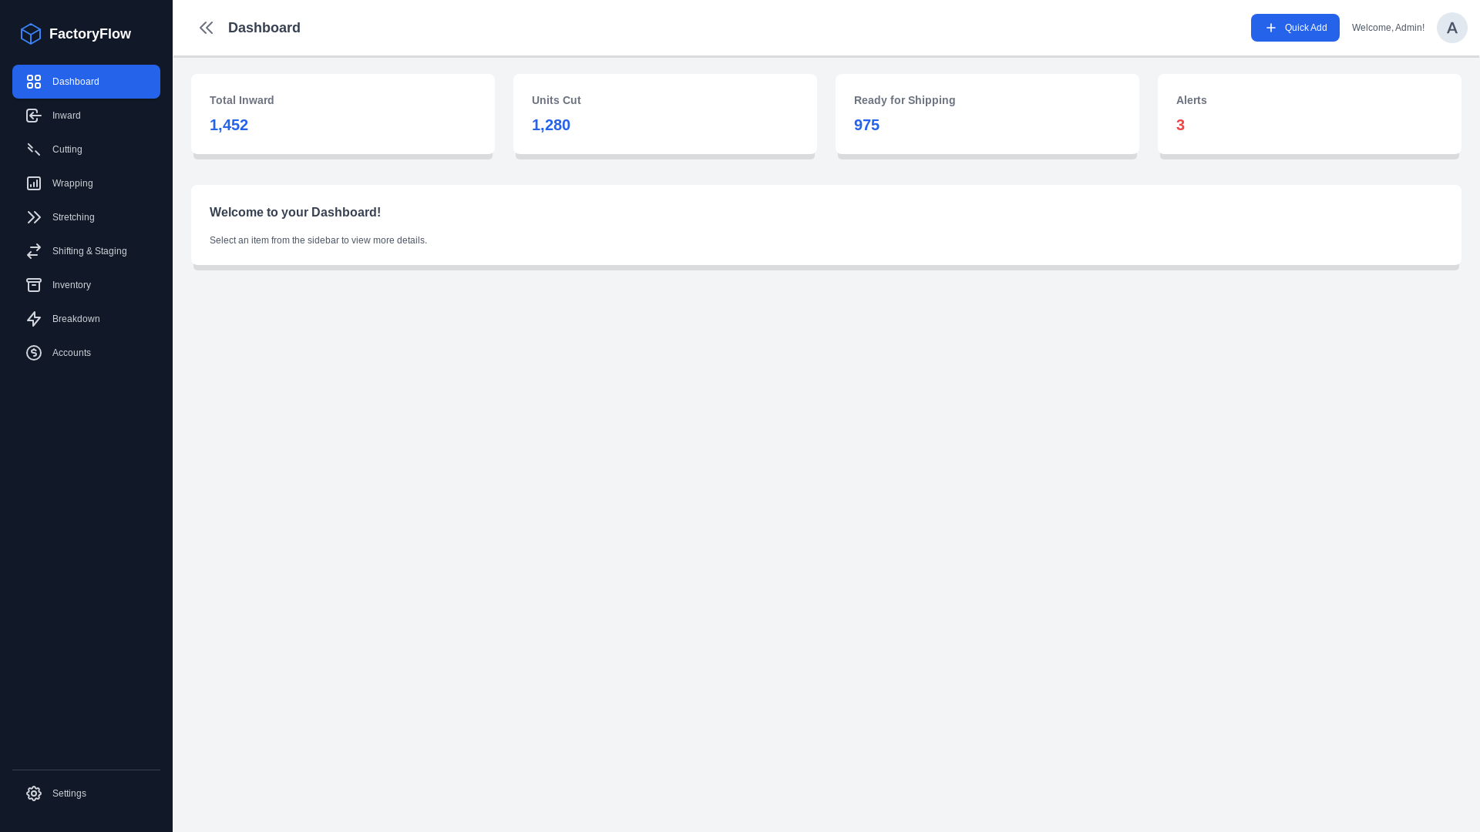The height and width of the screenshot is (832, 1480).
Task: Open the Ready for Shipping card title
Action: [x=904, y=100]
